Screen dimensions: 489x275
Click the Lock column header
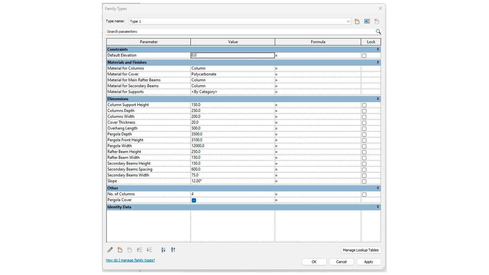(371, 42)
